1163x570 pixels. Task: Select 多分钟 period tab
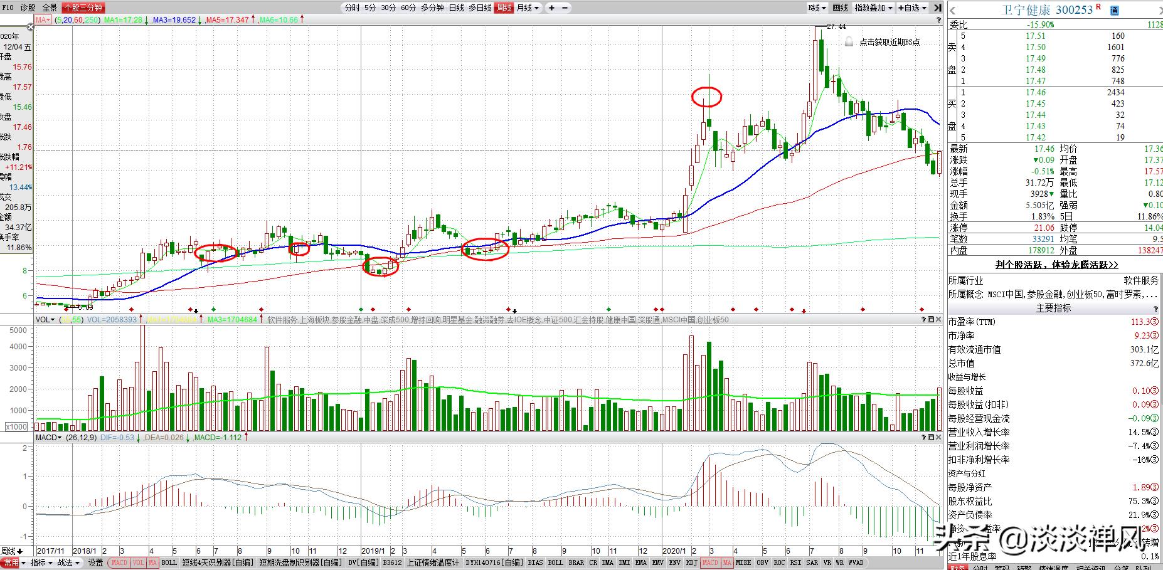tap(432, 8)
